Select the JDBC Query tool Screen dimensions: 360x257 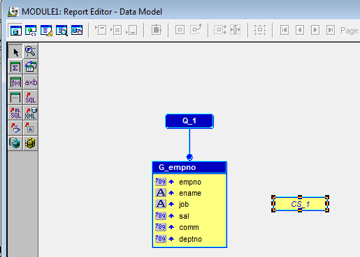(15, 128)
